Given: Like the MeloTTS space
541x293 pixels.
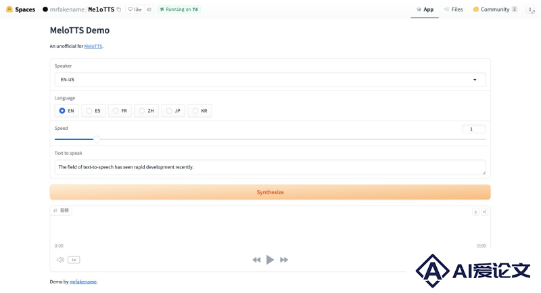Looking at the screenshot, I should click(x=135, y=9).
